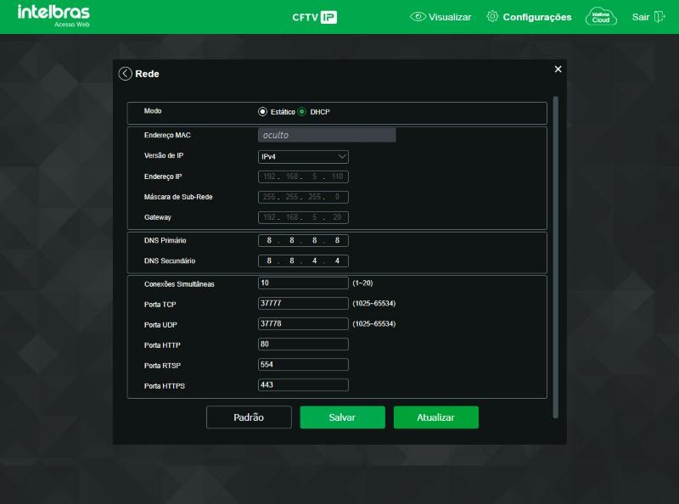This screenshot has height=504, width=679.
Task: Click the Configurações gear icon
Action: click(x=492, y=16)
